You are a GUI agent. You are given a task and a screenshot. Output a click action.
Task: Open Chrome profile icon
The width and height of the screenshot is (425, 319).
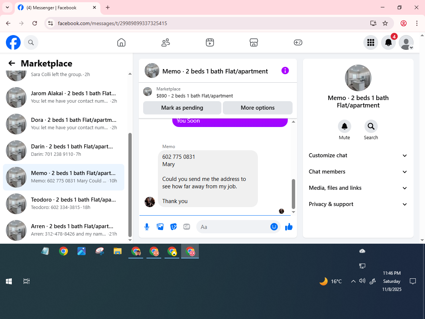(404, 23)
